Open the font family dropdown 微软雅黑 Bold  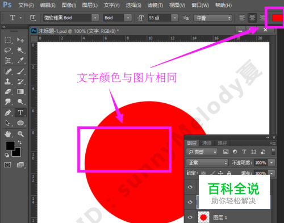pyautogui.click(x=95, y=18)
